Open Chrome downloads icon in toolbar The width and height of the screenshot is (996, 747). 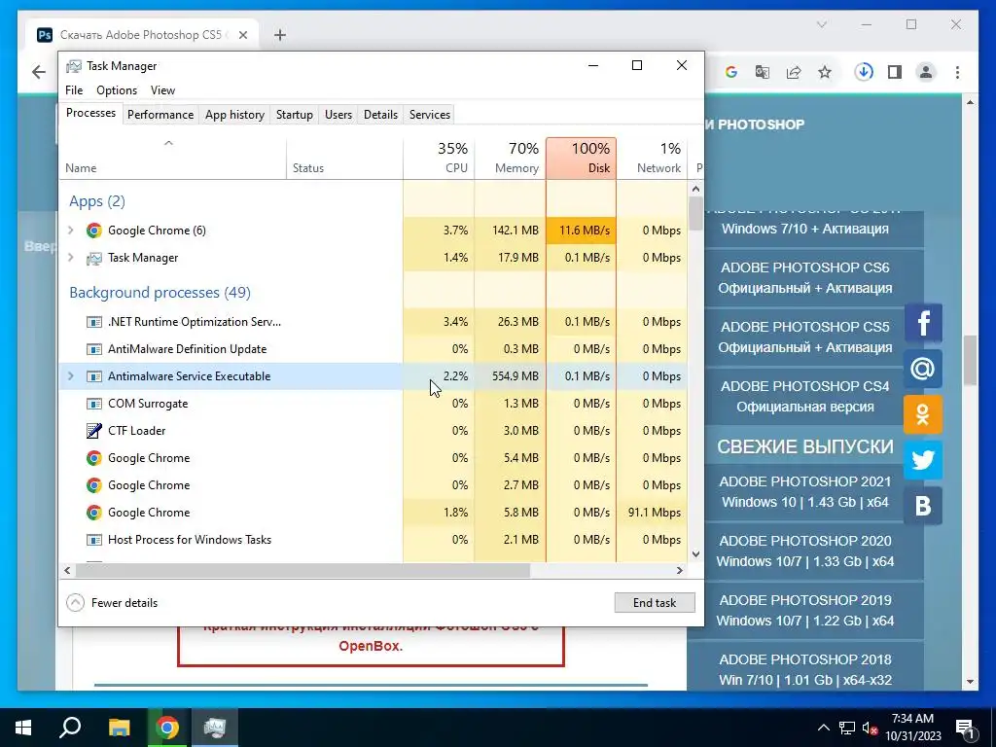[x=864, y=72]
